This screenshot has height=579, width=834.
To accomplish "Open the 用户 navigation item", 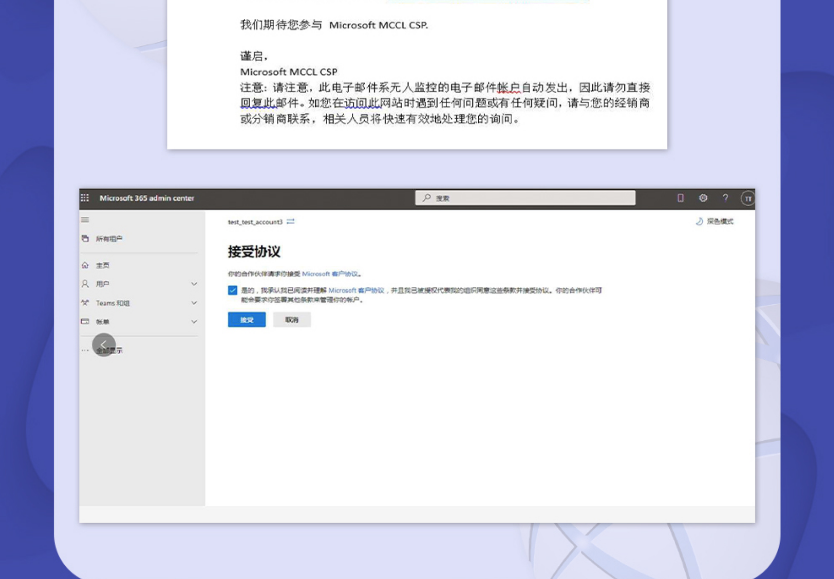I will pyautogui.click(x=103, y=284).
